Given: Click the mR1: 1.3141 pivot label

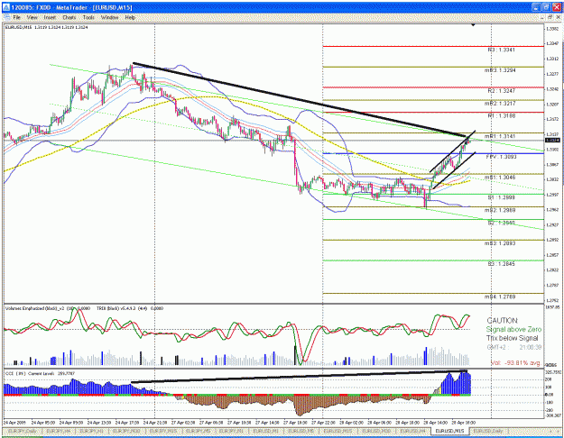Looking at the screenshot, I should 500,137.
